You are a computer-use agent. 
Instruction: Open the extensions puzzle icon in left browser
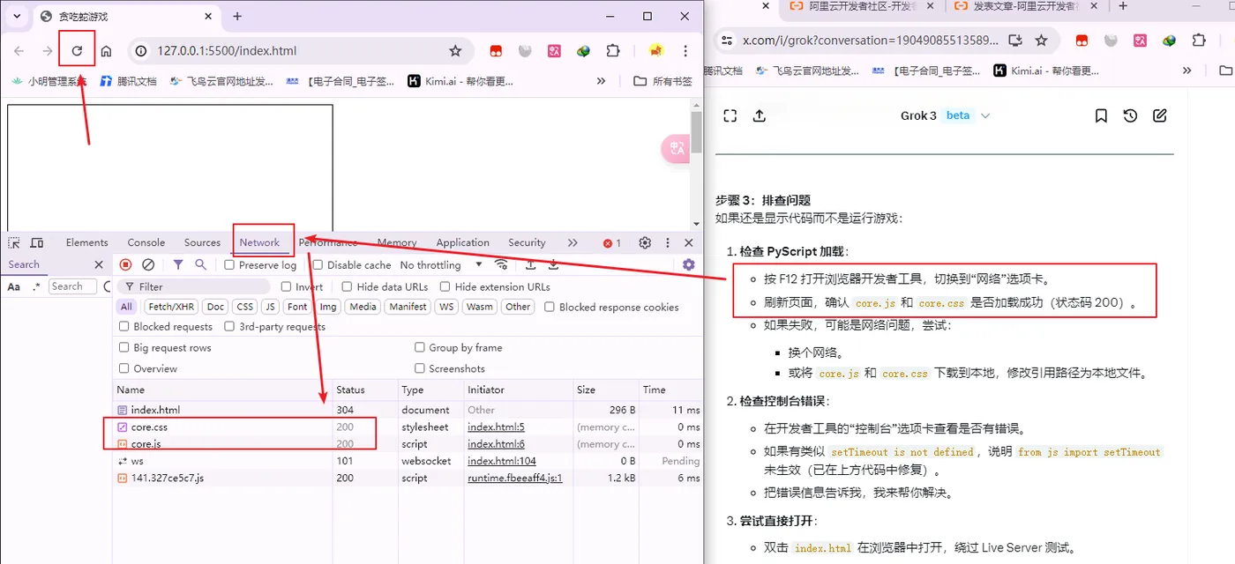click(x=613, y=51)
